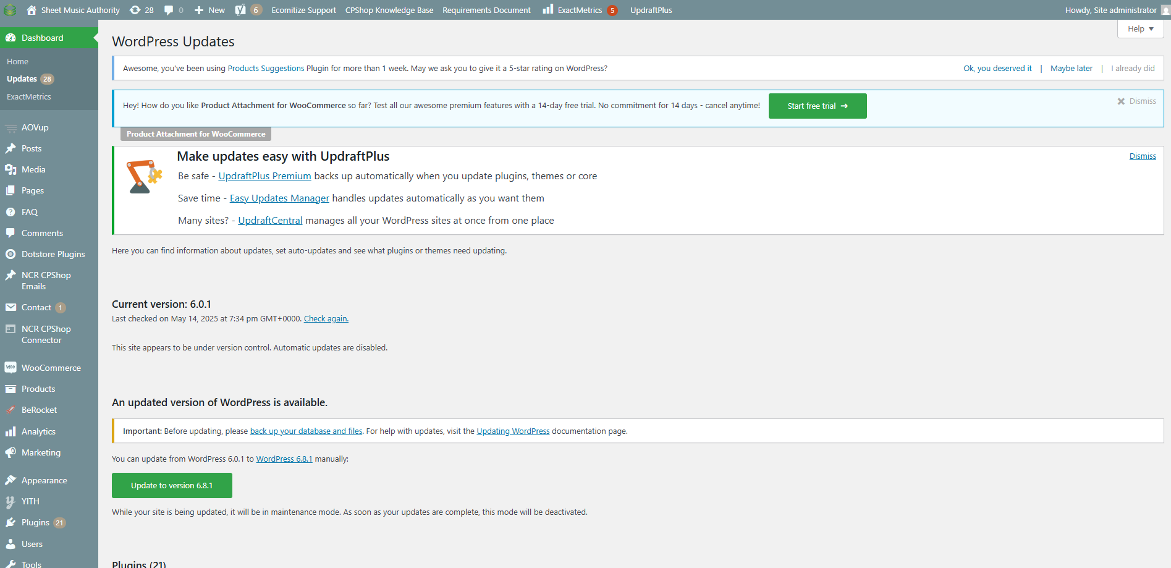Click the Check again link
This screenshot has height=568, width=1171.
(x=326, y=319)
